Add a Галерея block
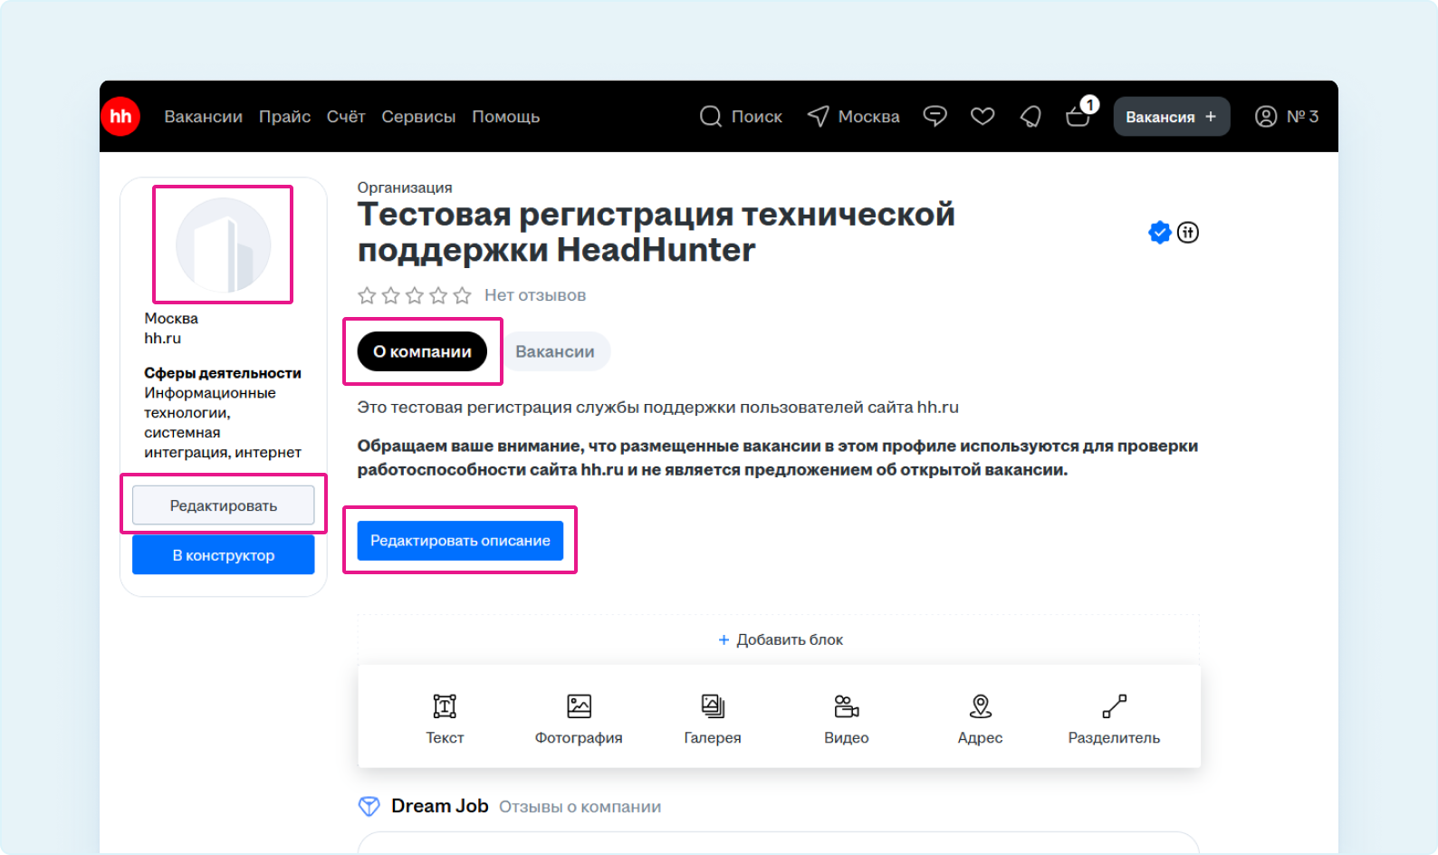The height and width of the screenshot is (855, 1438). pos(713,720)
